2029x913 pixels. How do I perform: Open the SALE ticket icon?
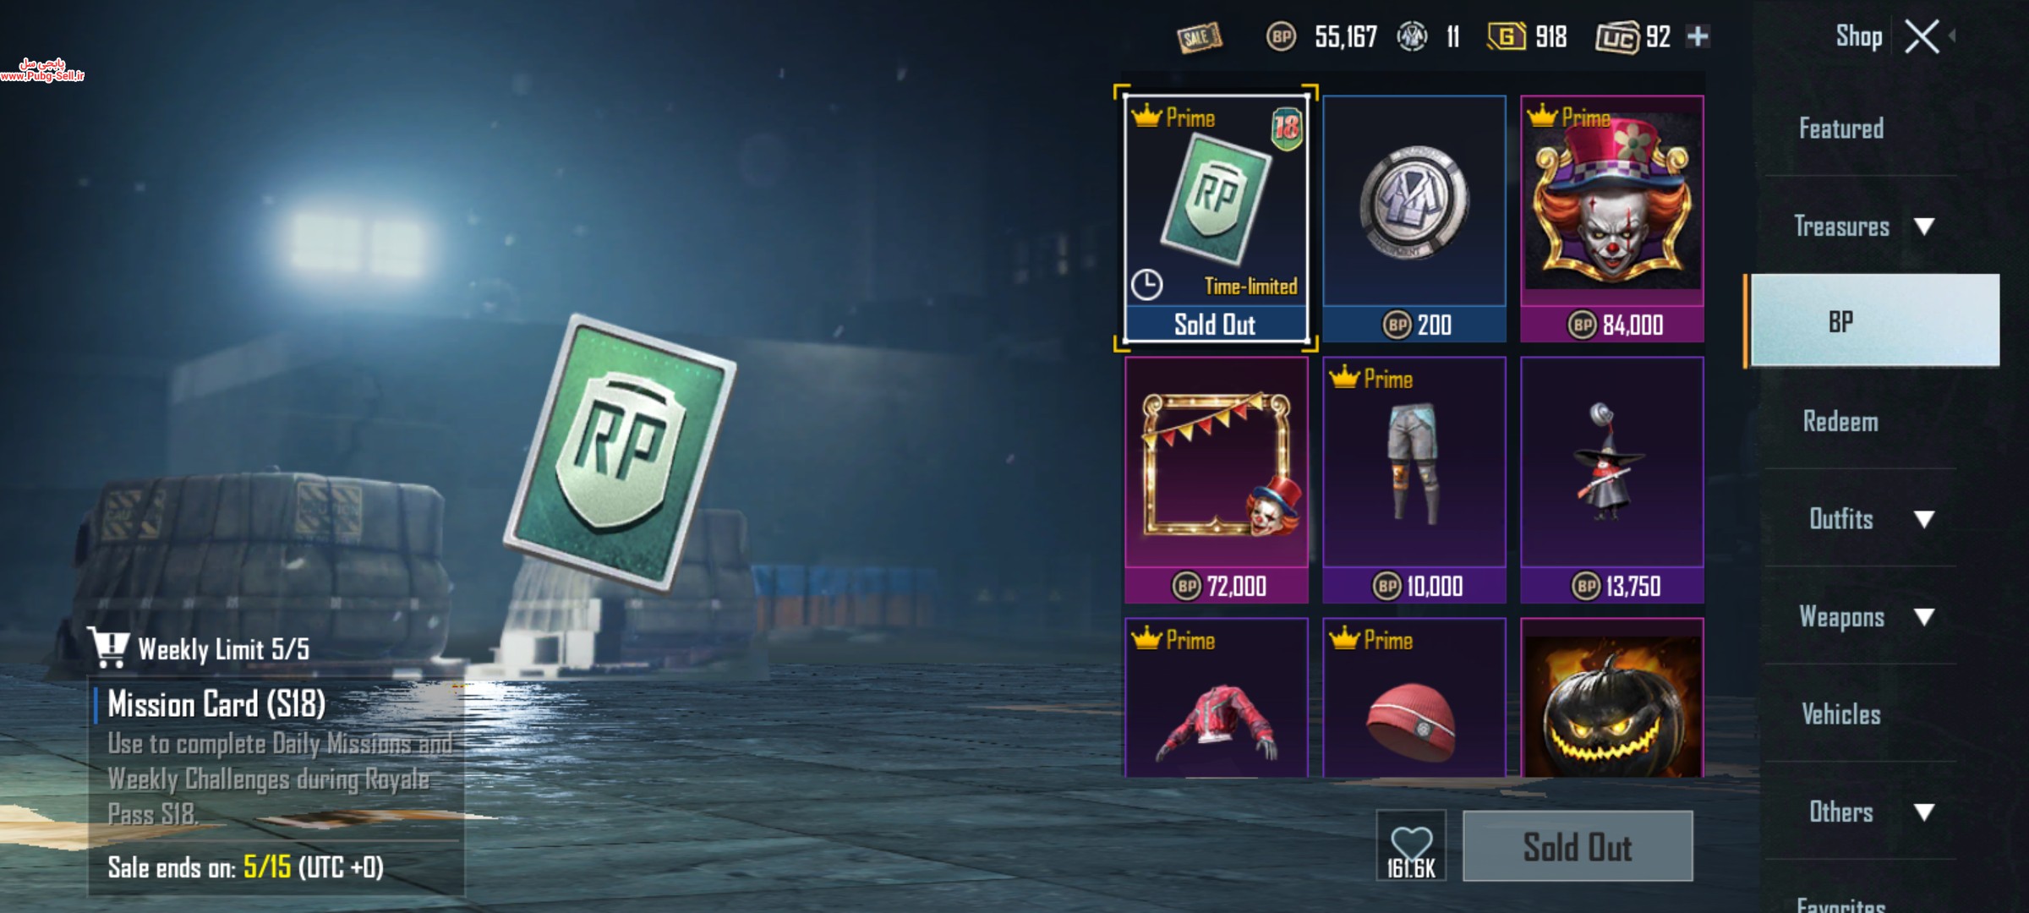1199,37
